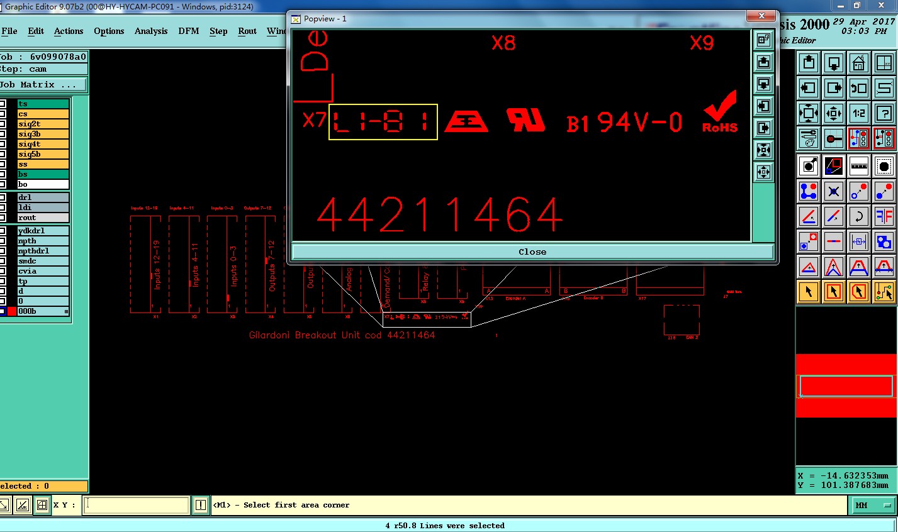Click the pan up icon in main toolbar
898x532 pixels.
(809, 63)
